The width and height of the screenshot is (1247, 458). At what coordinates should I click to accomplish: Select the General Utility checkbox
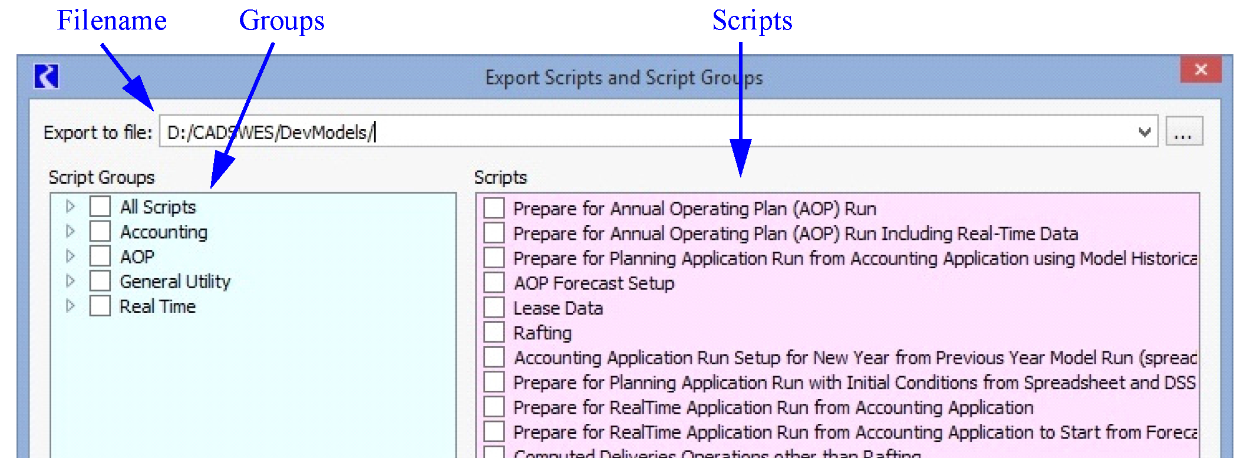click(100, 281)
